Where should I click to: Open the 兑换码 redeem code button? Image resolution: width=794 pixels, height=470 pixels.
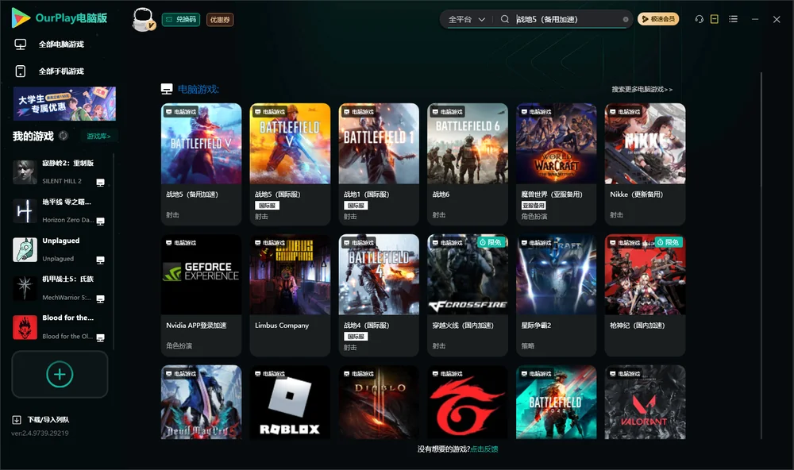pyautogui.click(x=181, y=19)
